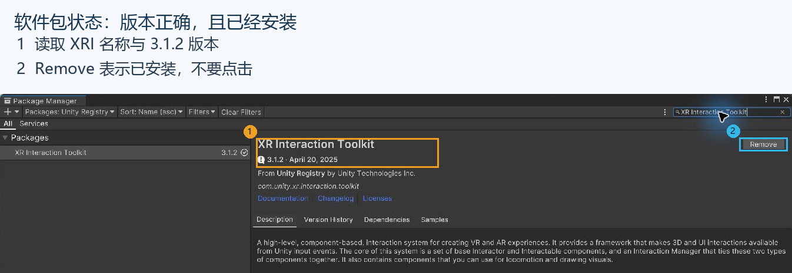Open the Packages: Unity Registry dropdown

coord(69,112)
